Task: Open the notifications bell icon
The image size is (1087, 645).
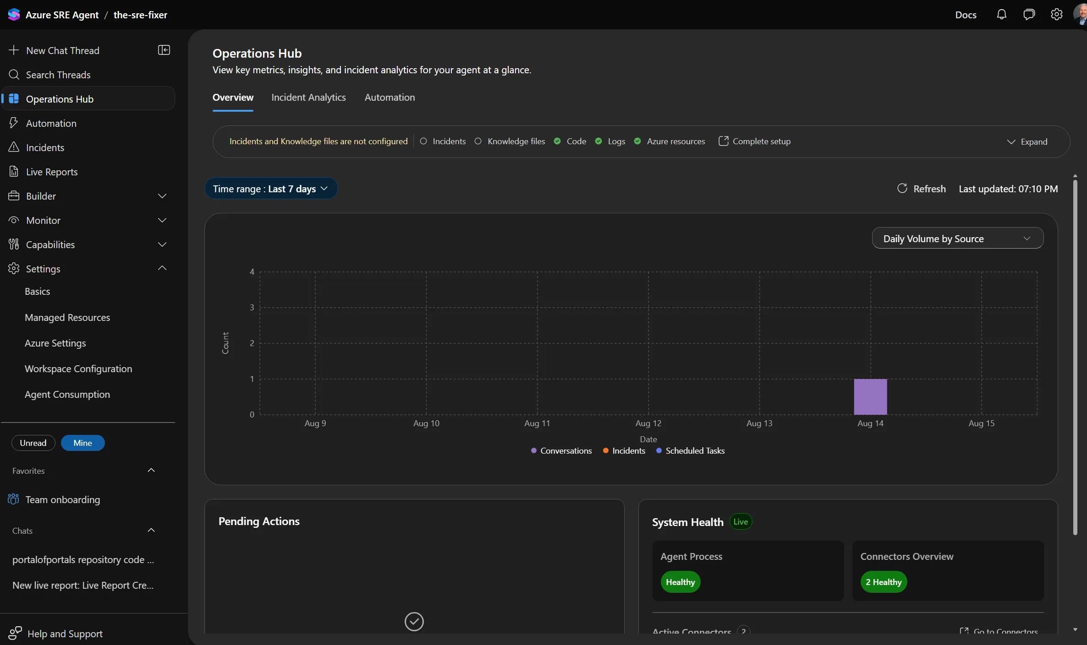Action: pos(1002,15)
